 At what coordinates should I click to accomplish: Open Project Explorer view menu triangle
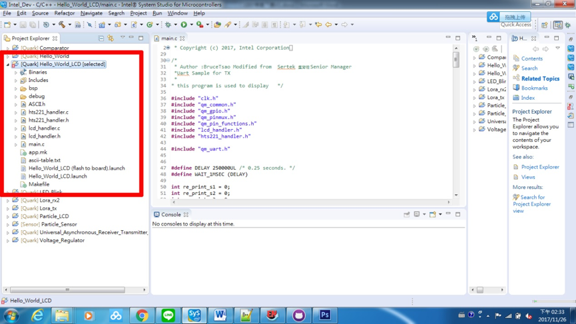[x=123, y=38]
